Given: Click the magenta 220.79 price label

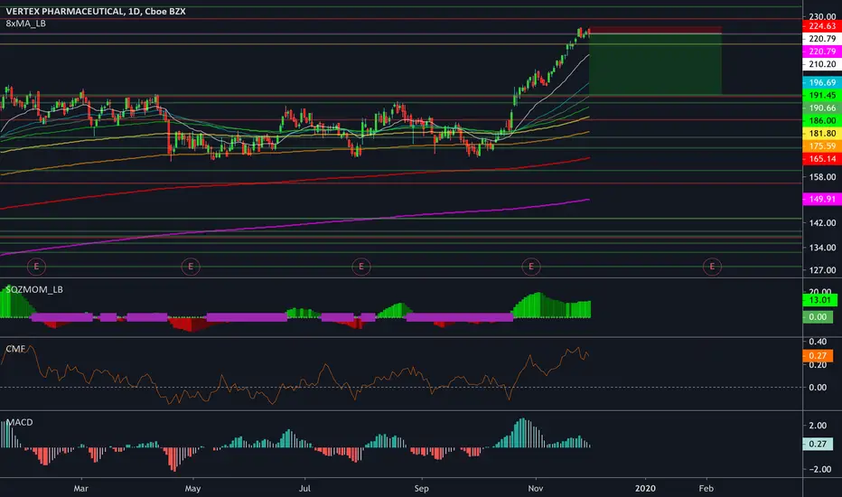Looking at the screenshot, I should (821, 52).
